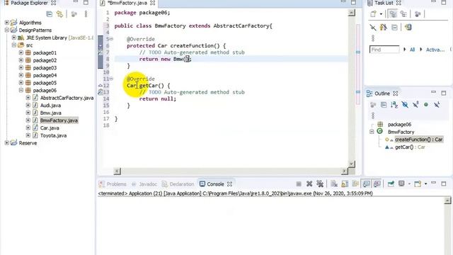453x255 pixels.
Task: Toggle scheduled view in Task List
Action: coord(403,14)
